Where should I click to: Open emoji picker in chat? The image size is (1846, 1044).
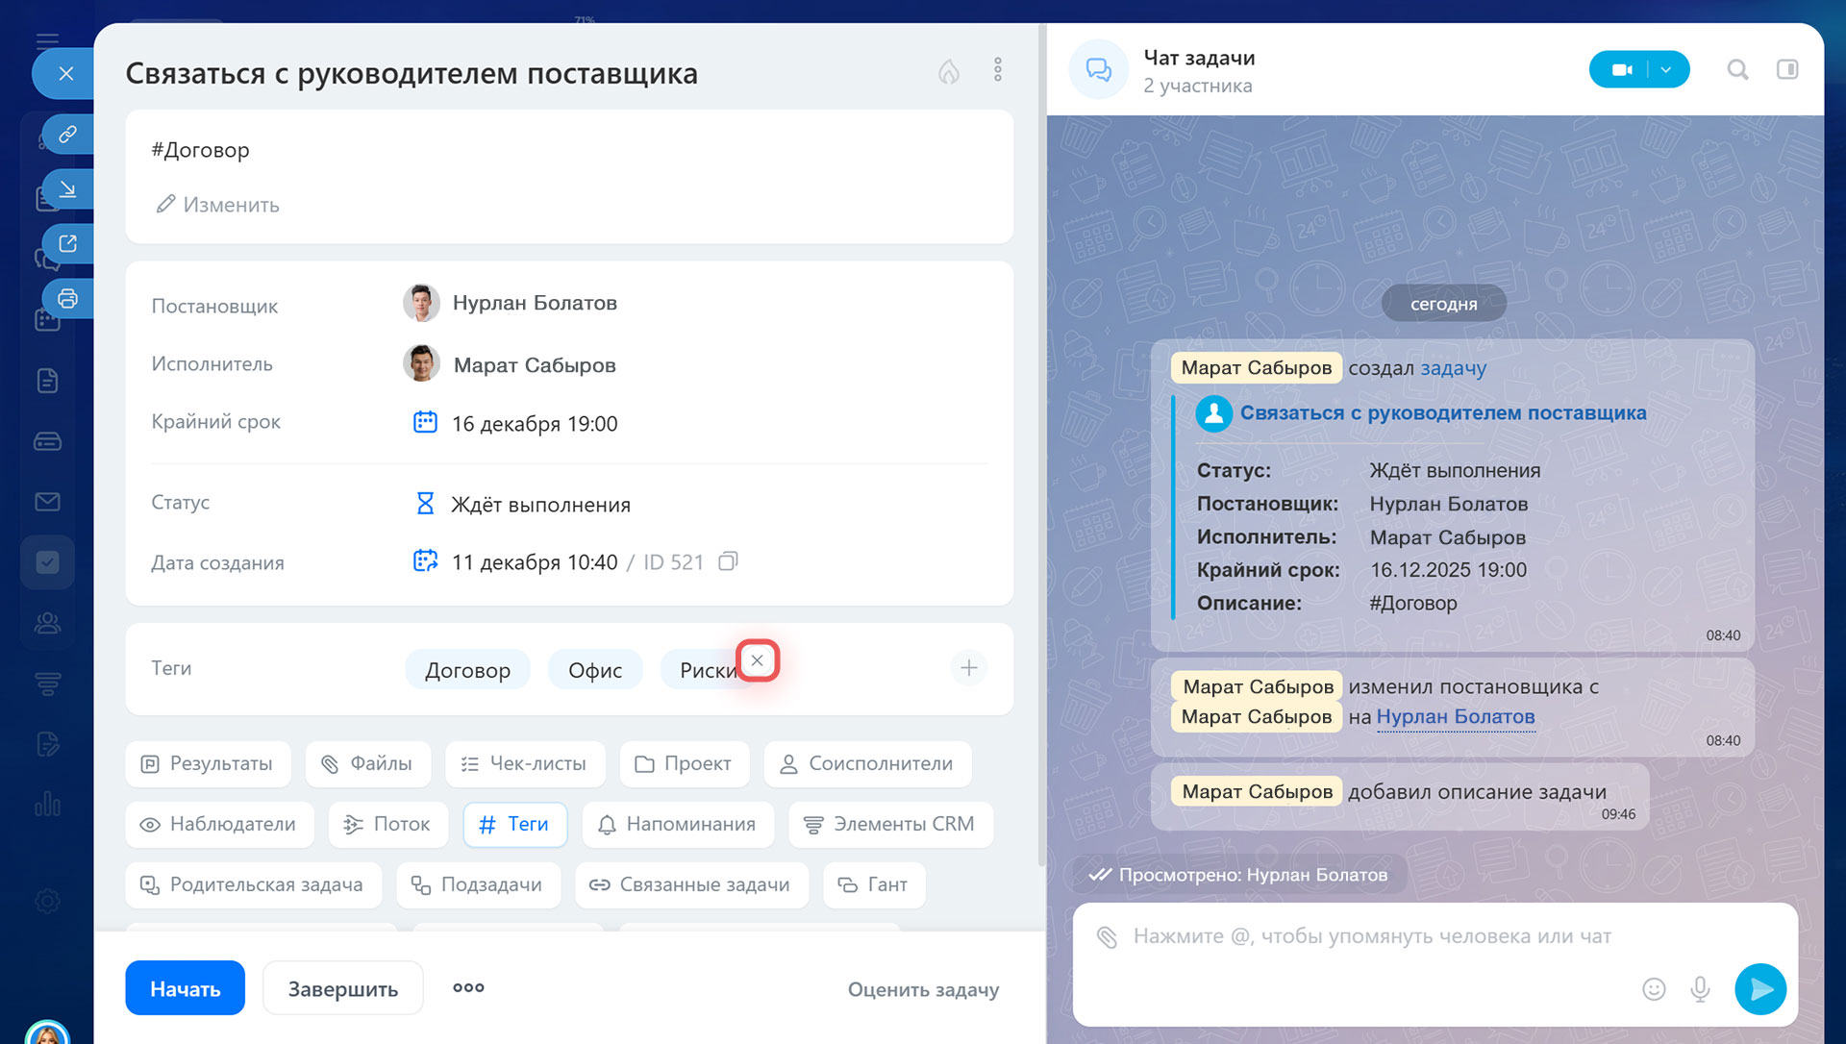point(1653,988)
